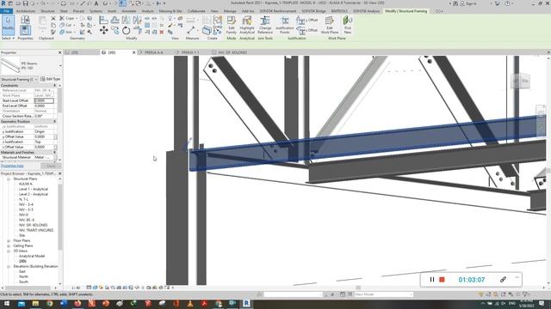Click the Text tool icon in quick access toolbar
Screen dimensions: 551x309
(x=96, y=3)
